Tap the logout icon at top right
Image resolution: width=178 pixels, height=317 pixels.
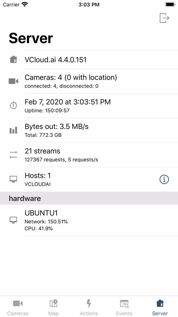coord(164,18)
